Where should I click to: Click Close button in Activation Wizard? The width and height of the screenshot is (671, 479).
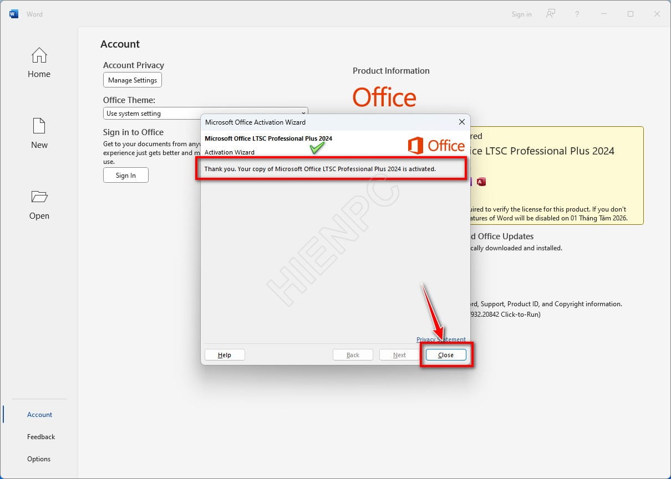click(446, 355)
